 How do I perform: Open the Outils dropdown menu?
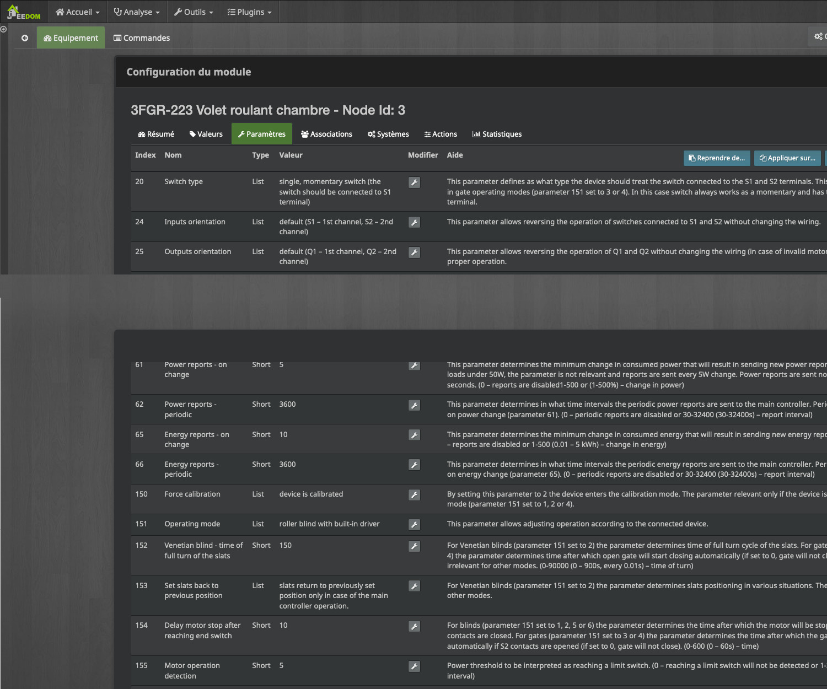(194, 12)
